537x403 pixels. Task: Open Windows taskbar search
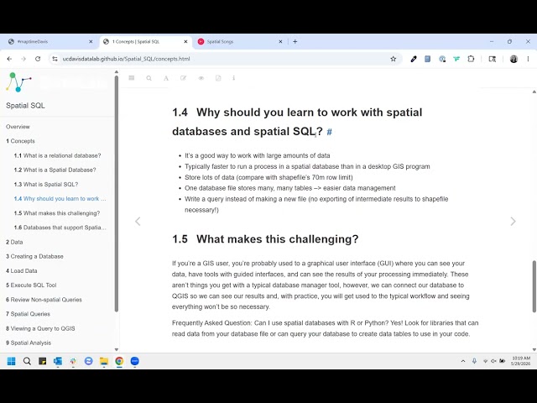click(x=27, y=361)
